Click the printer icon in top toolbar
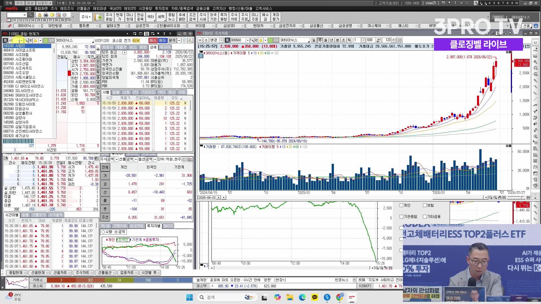 [x=46, y=15]
